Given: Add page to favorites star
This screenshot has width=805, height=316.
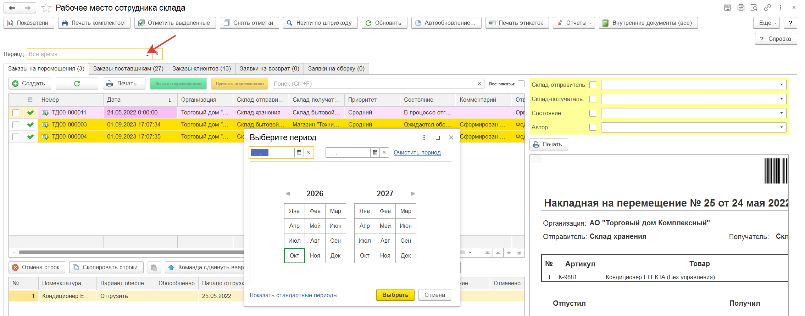Looking at the screenshot, I should coord(46,8).
